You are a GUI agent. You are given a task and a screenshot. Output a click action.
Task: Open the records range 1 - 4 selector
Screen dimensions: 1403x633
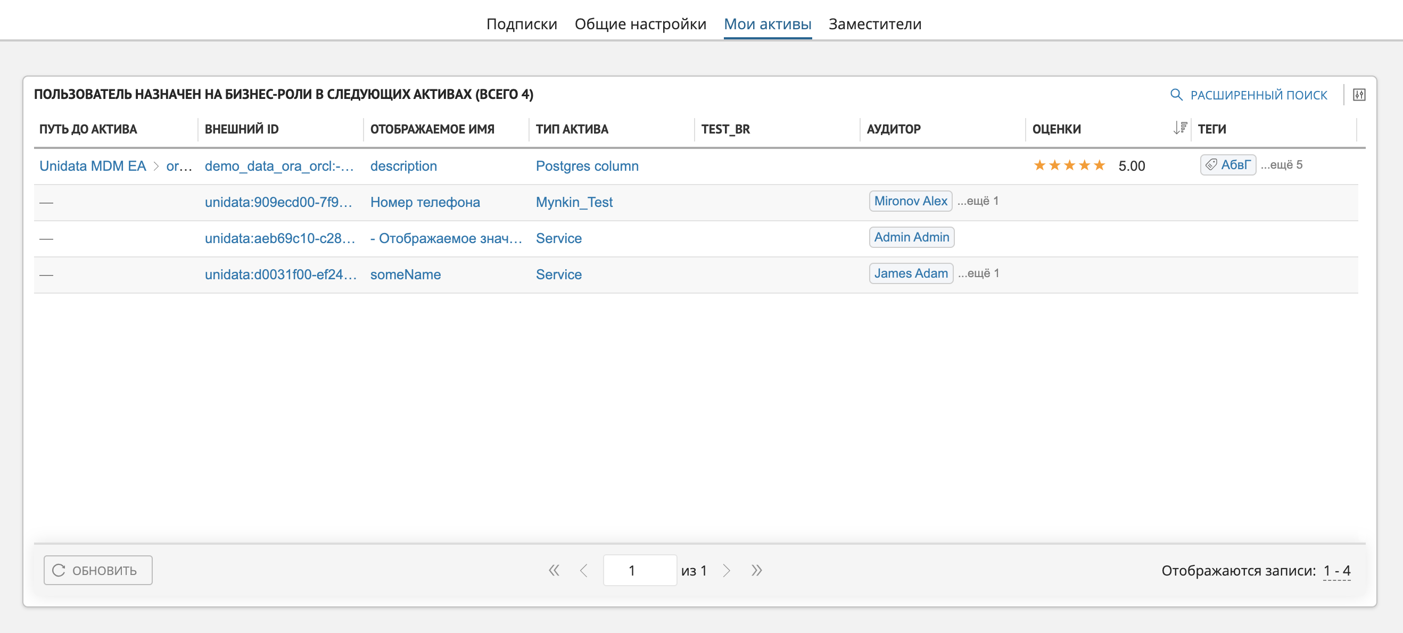(x=1336, y=570)
